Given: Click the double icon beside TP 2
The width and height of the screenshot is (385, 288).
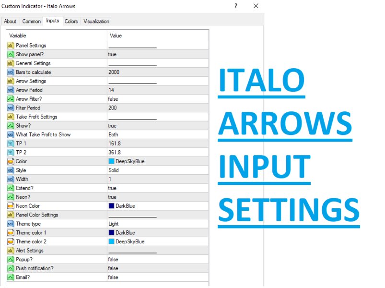Looking at the screenshot, I should (11, 152).
